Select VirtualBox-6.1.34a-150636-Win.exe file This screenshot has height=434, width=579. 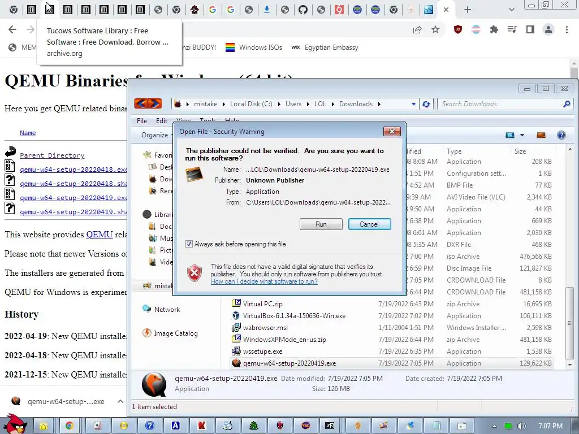point(294,316)
